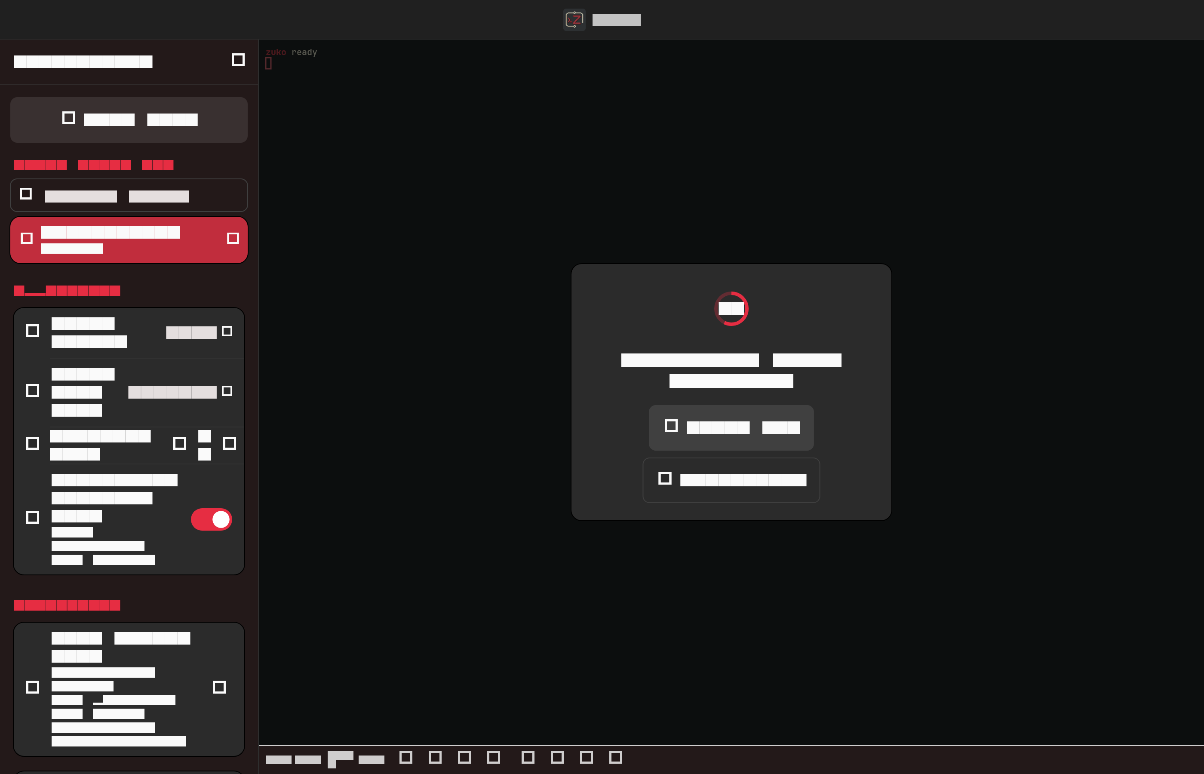
Task: Select the outlined sidebar item above the red one
Action: [x=129, y=195]
